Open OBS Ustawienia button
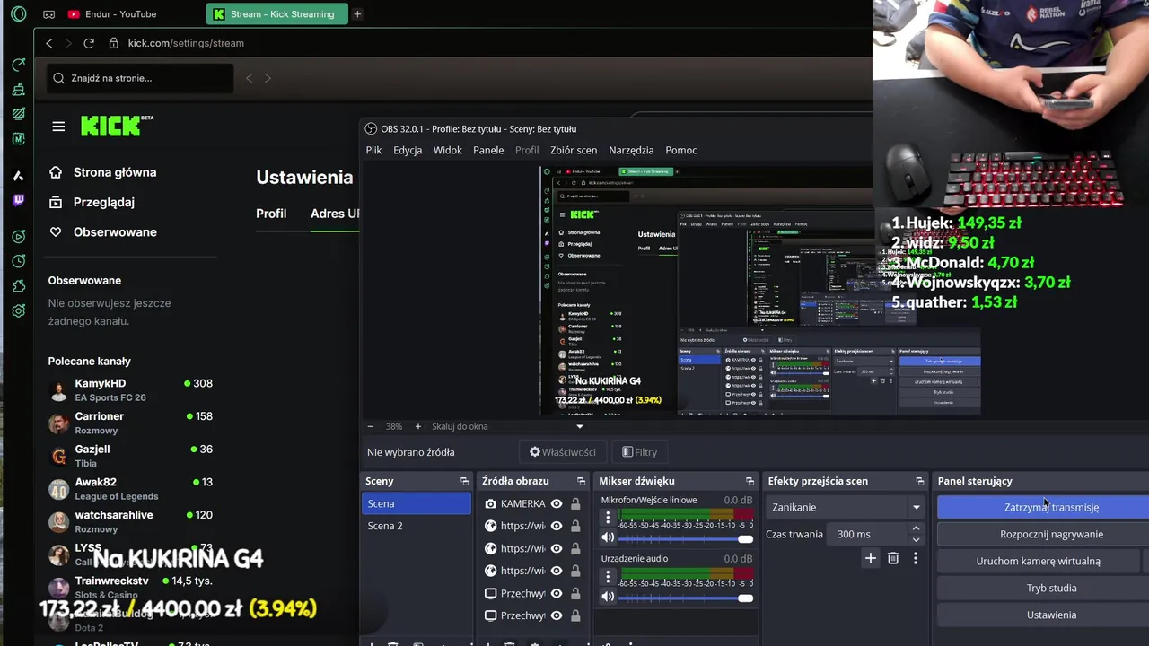The image size is (1149, 646). (1051, 615)
